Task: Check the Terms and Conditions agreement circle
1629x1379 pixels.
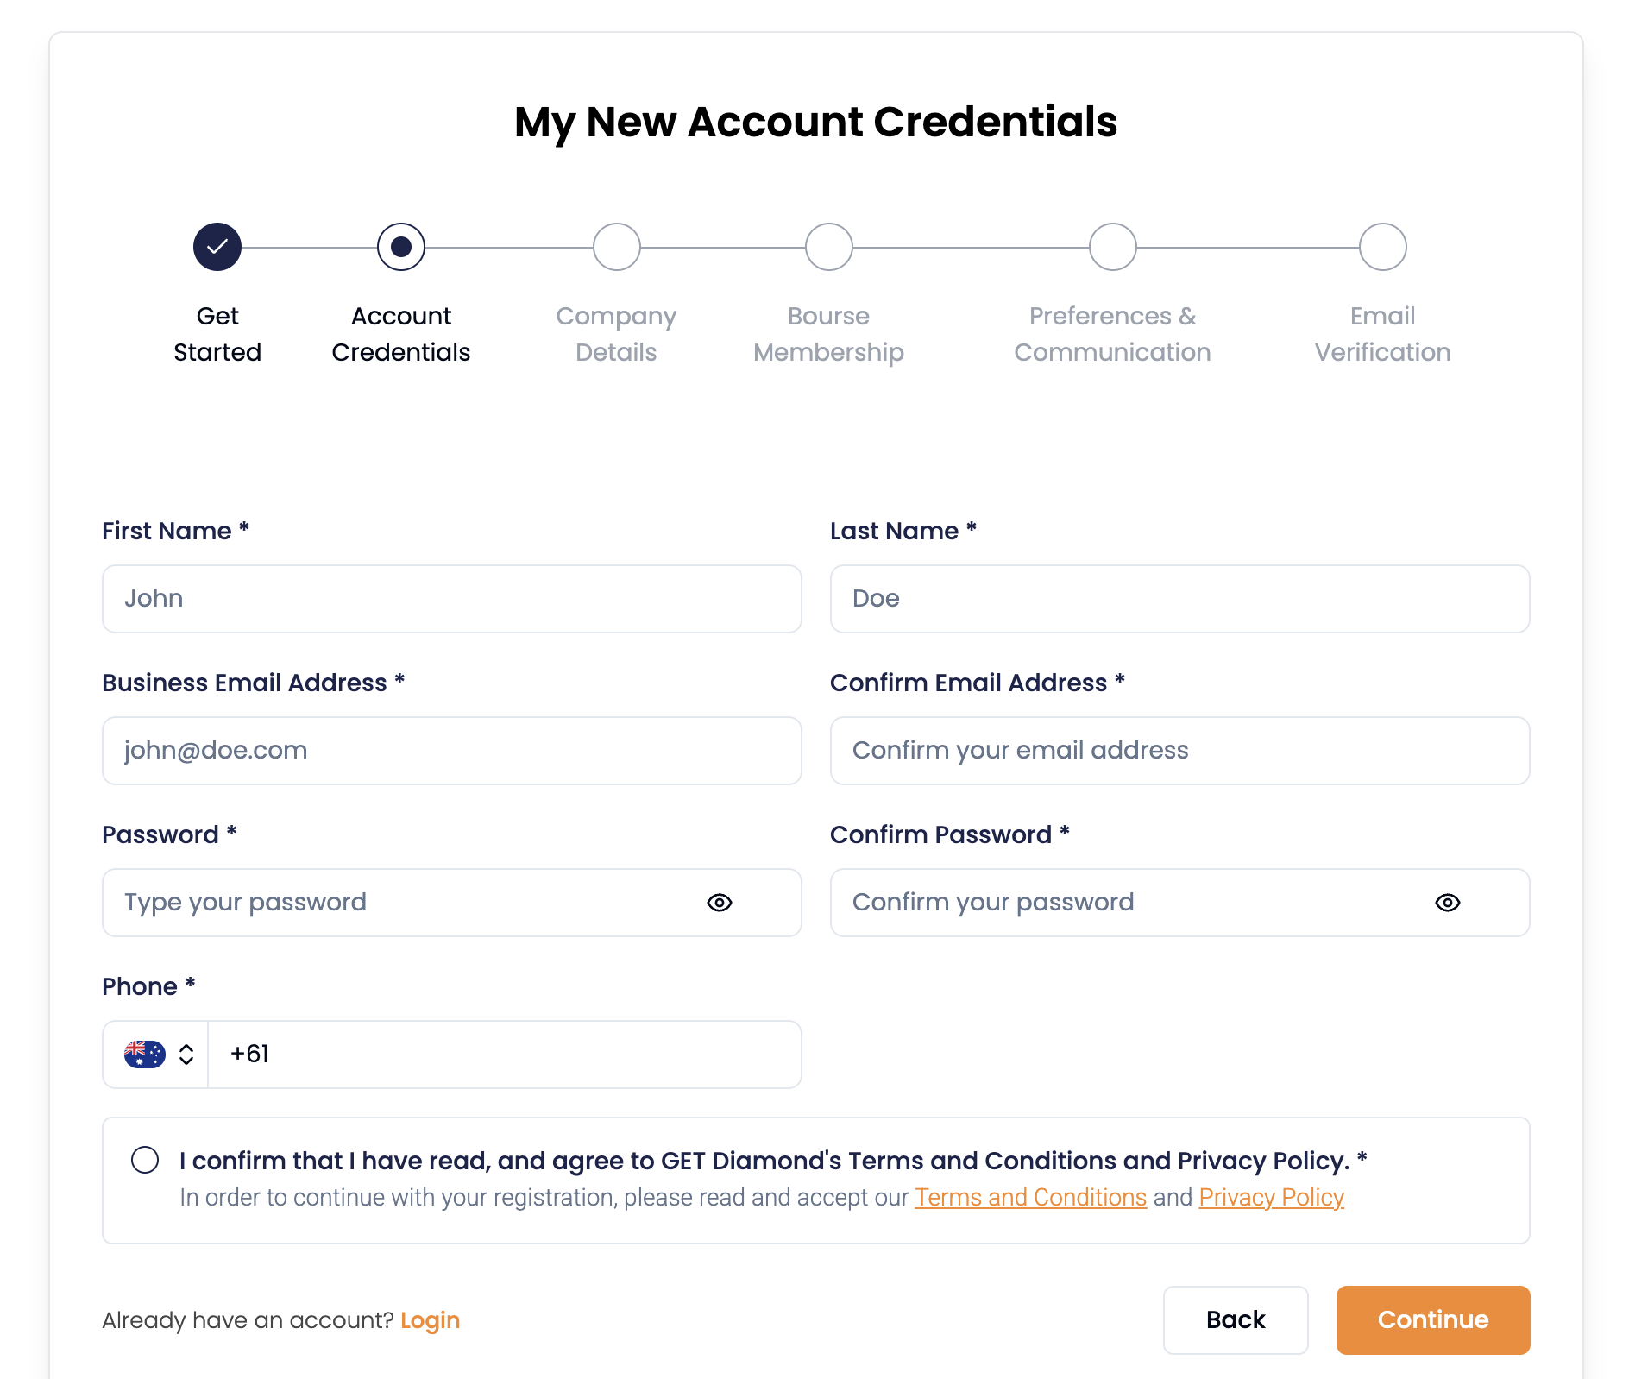Action: pos(145,1160)
